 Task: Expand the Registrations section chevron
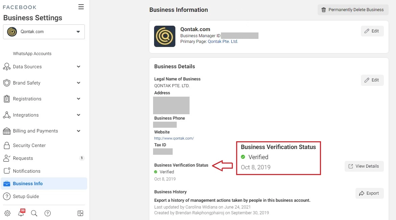pyautogui.click(x=78, y=99)
